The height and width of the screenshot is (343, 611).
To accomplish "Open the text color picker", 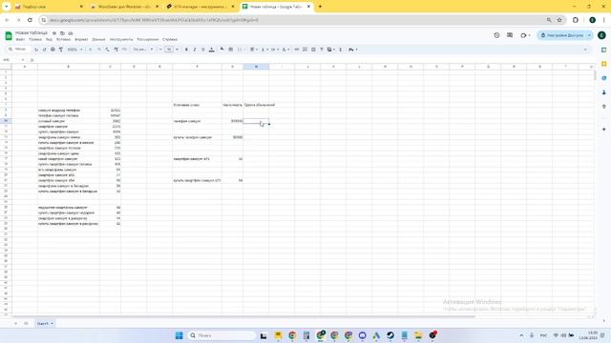I will point(212,50).
